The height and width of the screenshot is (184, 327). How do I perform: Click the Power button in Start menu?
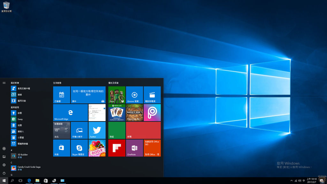click(4, 173)
